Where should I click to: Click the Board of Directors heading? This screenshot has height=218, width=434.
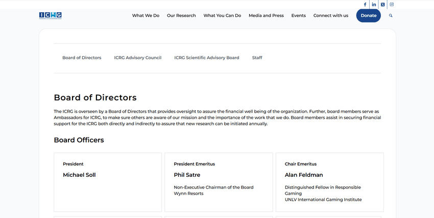95,97
